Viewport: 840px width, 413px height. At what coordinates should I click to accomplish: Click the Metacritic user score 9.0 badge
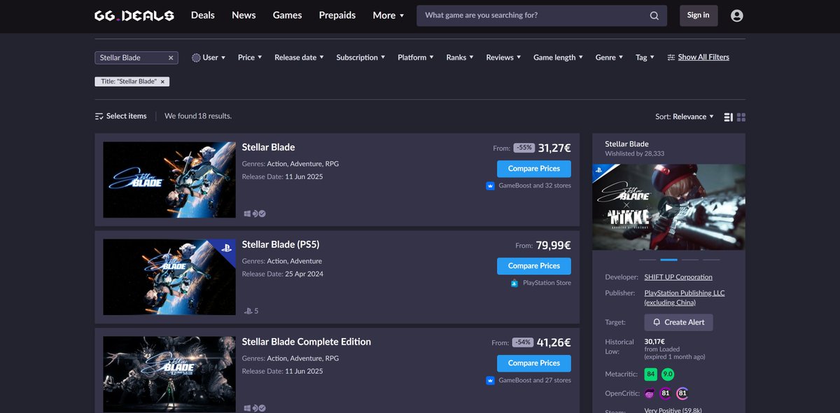668,374
